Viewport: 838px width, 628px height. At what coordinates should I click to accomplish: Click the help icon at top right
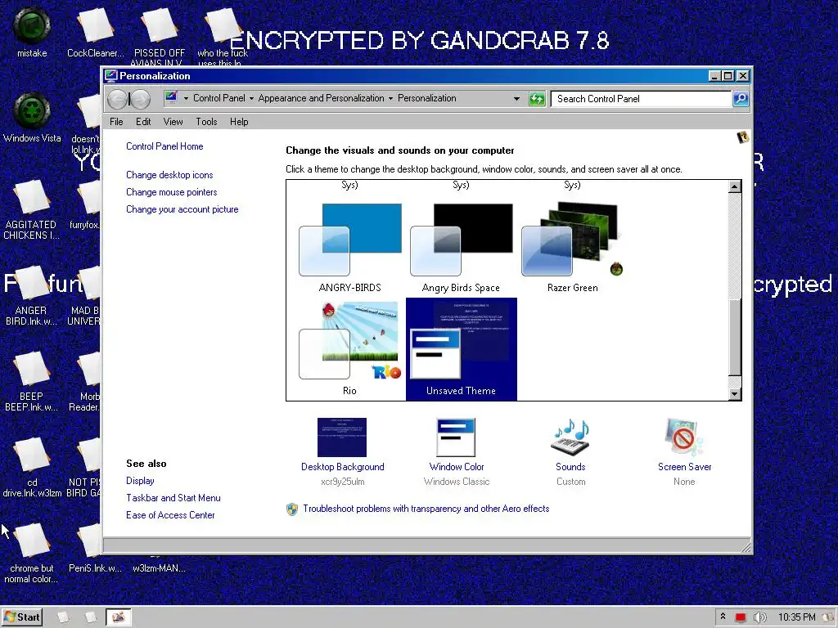742,137
